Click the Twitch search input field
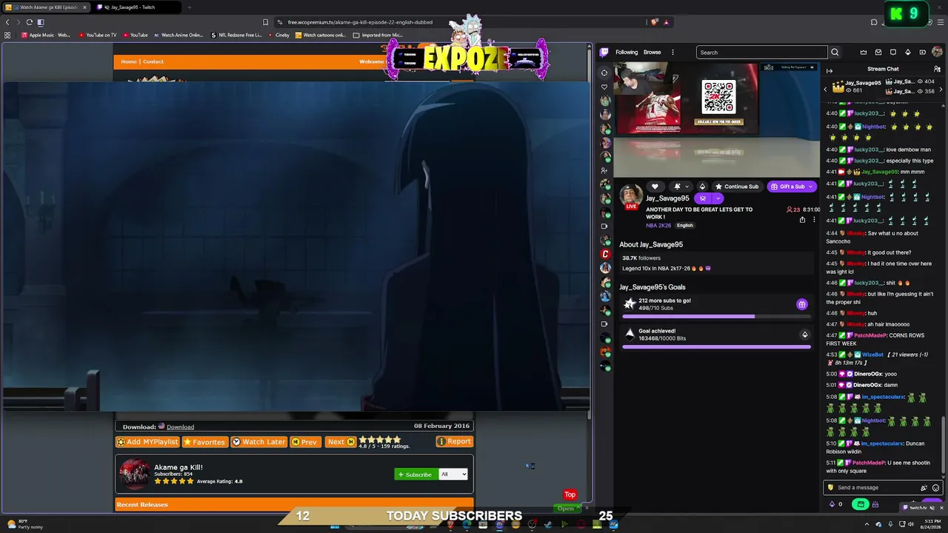948x533 pixels. coord(761,53)
